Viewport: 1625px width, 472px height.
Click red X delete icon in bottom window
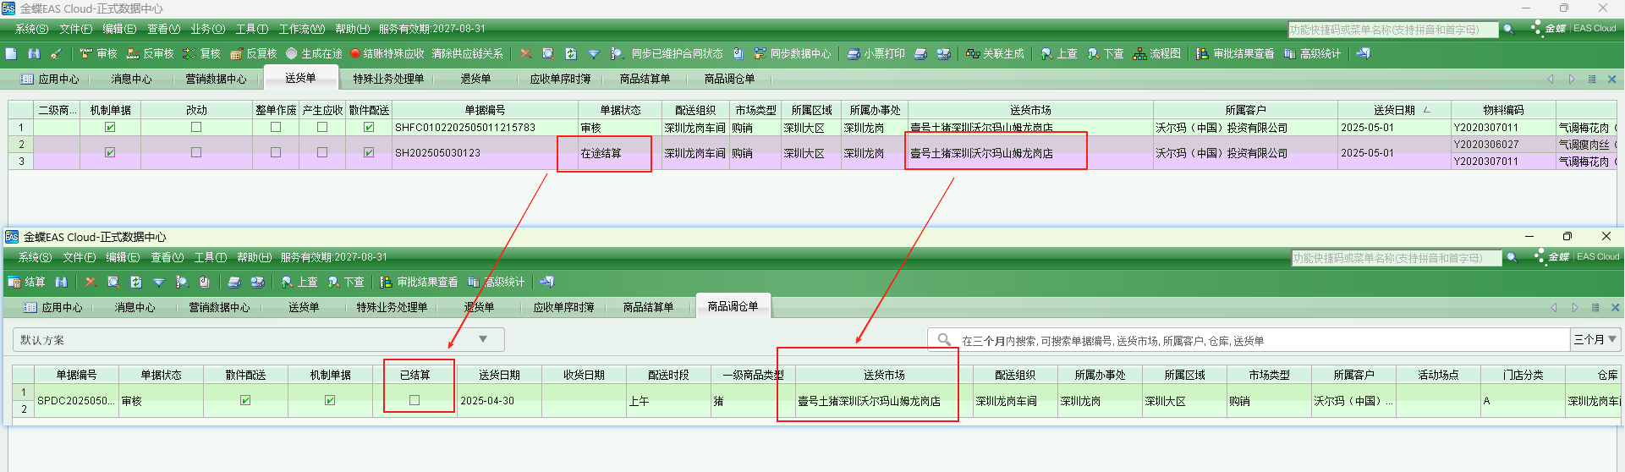coord(90,282)
